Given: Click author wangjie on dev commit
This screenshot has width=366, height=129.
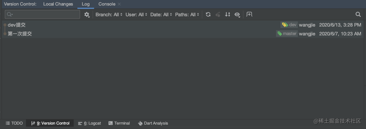Looking at the screenshot, I should 307,25.
